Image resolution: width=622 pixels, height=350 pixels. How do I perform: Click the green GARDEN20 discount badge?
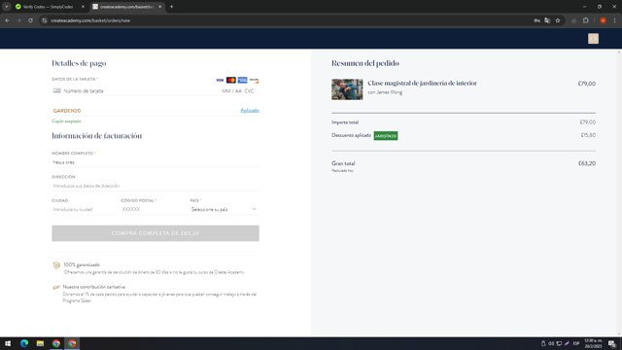[386, 136]
